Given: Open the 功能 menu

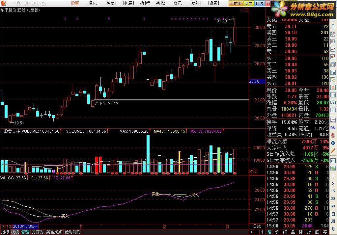Looking at the screenshot, I should click(196, 3).
